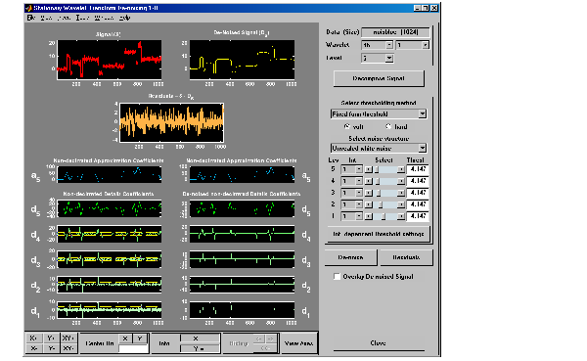Click the X- zoom-out button

pos(33,348)
